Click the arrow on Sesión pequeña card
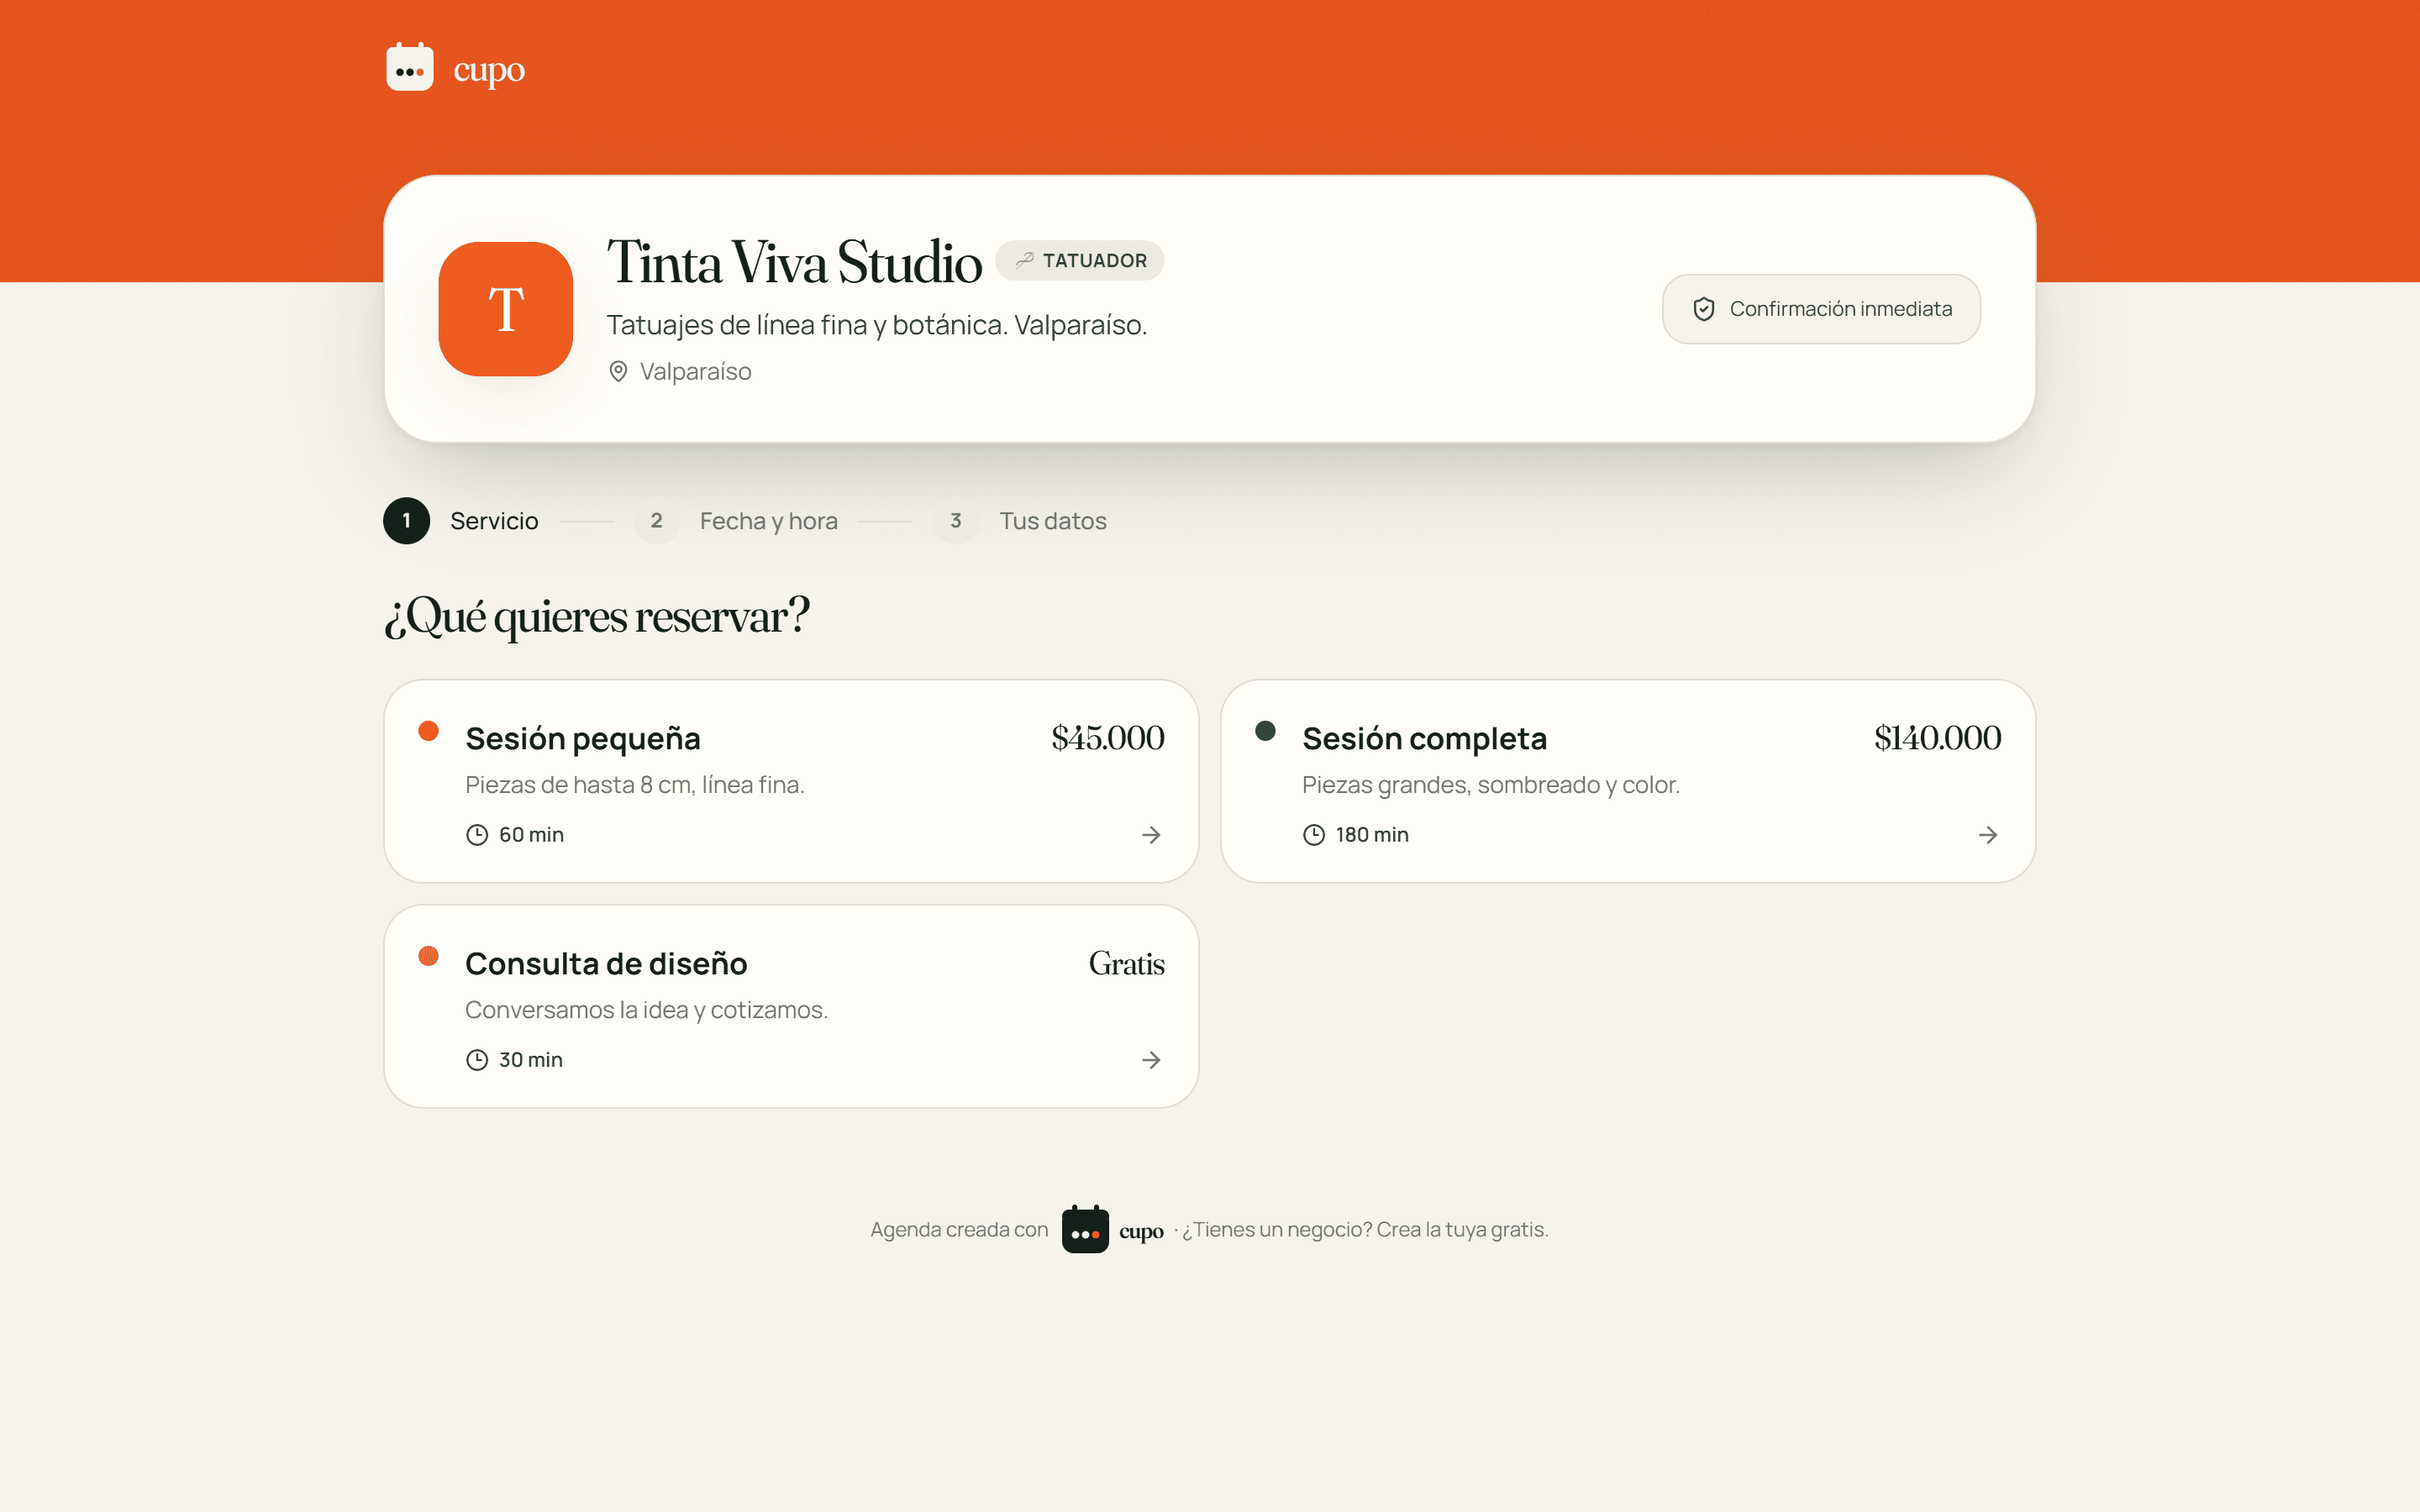 1151,835
